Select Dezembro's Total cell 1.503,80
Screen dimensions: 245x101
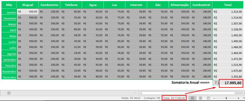tap(228, 76)
